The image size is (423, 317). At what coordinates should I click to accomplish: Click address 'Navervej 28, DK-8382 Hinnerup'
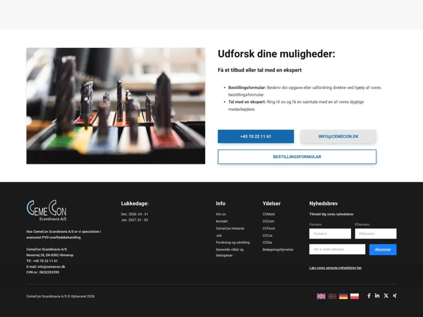tap(50, 255)
